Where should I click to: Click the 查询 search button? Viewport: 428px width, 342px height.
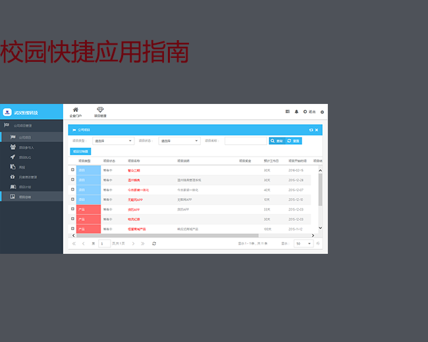pos(277,141)
